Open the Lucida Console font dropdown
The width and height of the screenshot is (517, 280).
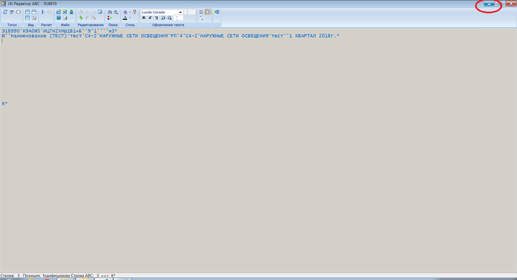(180, 12)
